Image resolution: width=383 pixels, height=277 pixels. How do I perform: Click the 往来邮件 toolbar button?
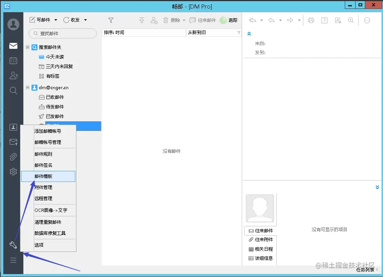point(203,20)
